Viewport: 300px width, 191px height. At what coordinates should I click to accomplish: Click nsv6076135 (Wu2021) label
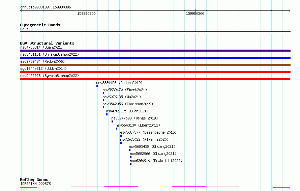[122, 97]
